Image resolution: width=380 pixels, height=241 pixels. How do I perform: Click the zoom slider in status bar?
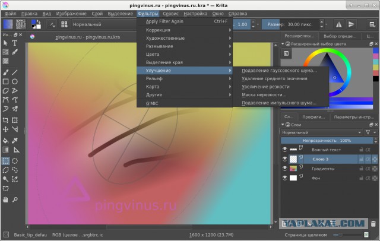(347, 234)
